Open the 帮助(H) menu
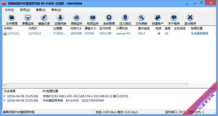 click(x=56, y=10)
